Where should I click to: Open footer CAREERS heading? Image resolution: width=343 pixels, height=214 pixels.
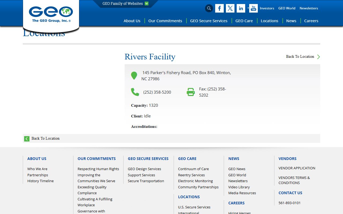pos(236,203)
